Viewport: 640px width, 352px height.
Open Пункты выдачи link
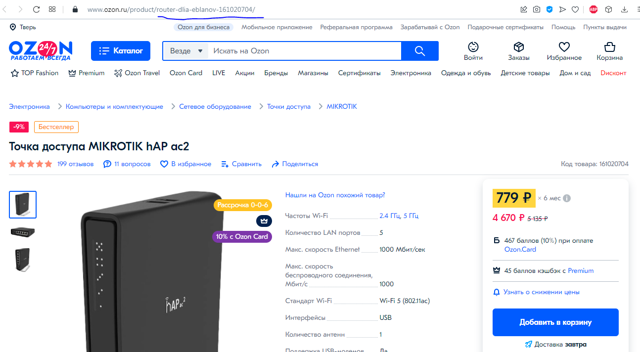coord(605,27)
